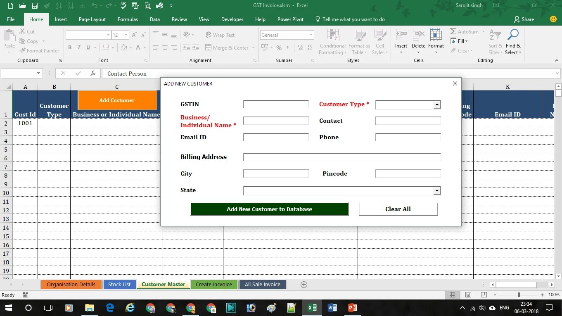The height and width of the screenshot is (316, 562).
Task: Run spell check from Quick Access toolbar
Action: pyautogui.click(x=123, y=6)
